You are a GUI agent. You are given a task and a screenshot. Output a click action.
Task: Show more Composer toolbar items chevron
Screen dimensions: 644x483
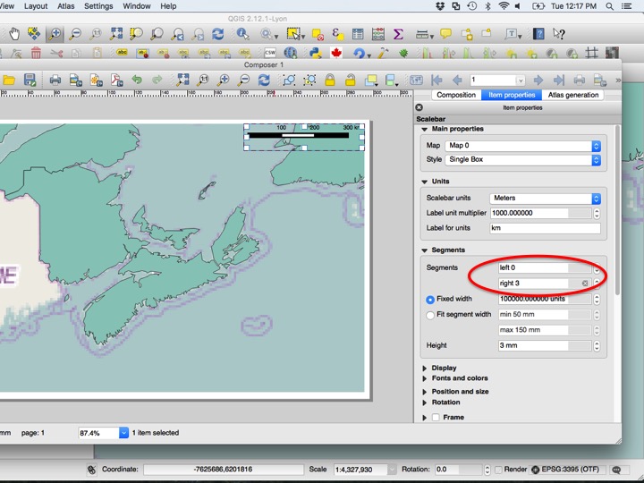pyautogui.click(x=618, y=80)
